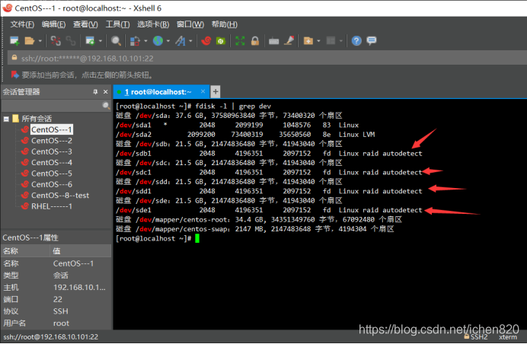
Task: Click the green Full screen arrows icon
Action: point(240,40)
